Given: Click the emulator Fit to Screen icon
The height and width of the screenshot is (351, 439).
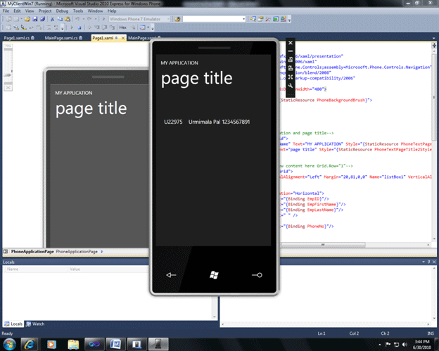Looking at the screenshot, I should click(291, 77).
